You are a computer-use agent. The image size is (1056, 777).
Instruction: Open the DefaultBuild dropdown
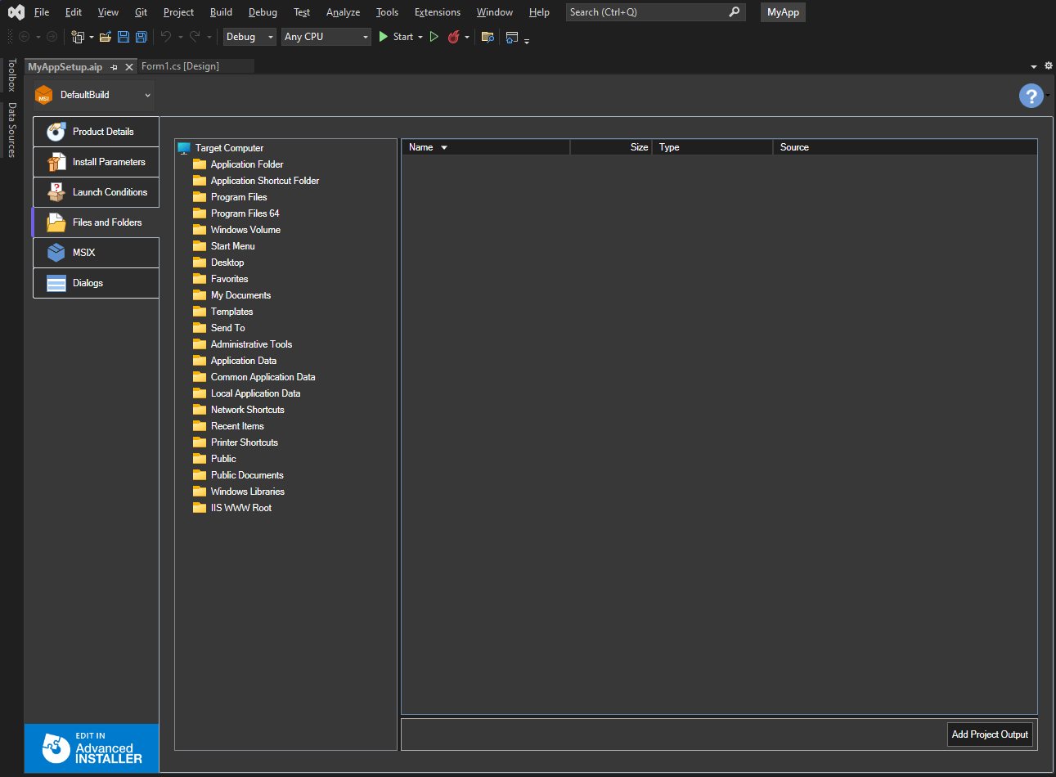coord(93,95)
